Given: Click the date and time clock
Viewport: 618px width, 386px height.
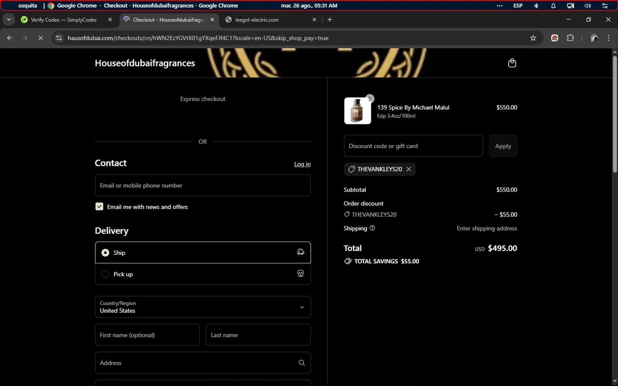Looking at the screenshot, I should point(309,6).
